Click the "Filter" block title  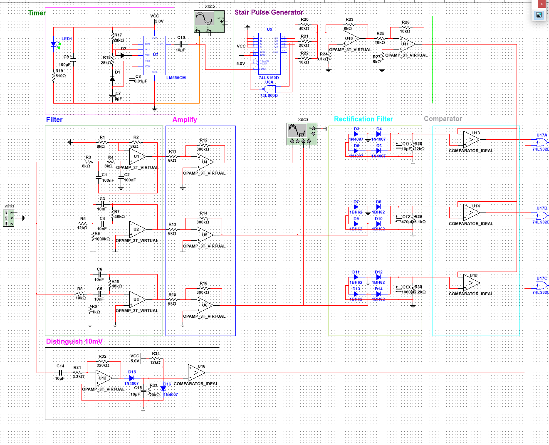54,120
